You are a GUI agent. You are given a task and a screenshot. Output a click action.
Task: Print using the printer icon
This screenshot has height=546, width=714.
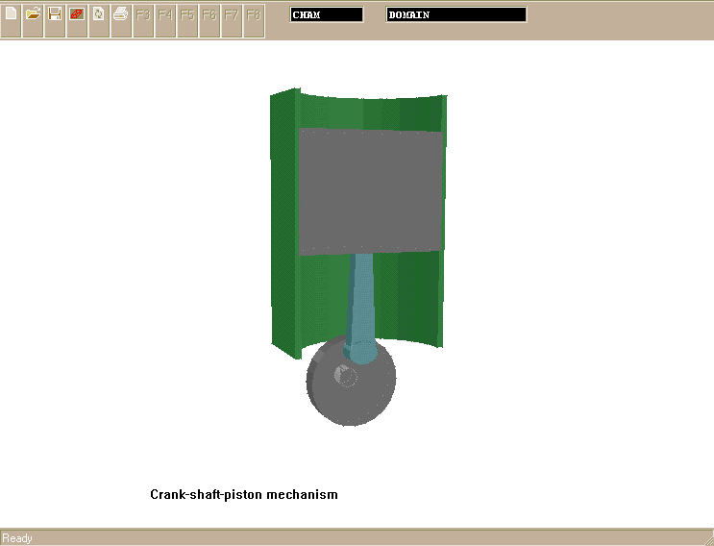pyautogui.click(x=121, y=14)
